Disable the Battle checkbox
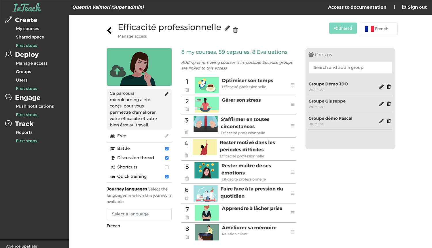Image resolution: width=432 pixels, height=248 pixels. click(167, 149)
